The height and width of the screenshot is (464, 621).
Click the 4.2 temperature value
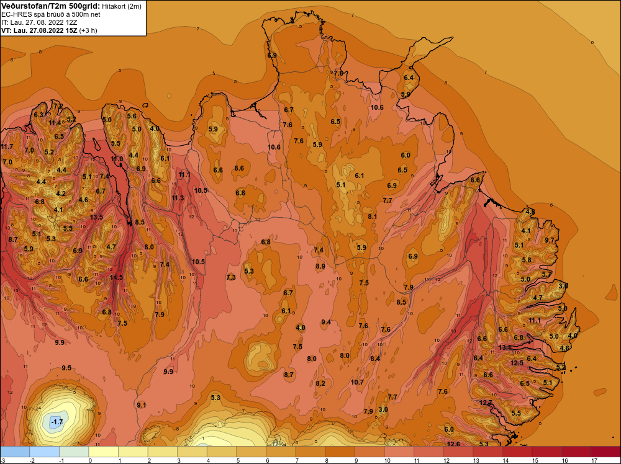61,194
